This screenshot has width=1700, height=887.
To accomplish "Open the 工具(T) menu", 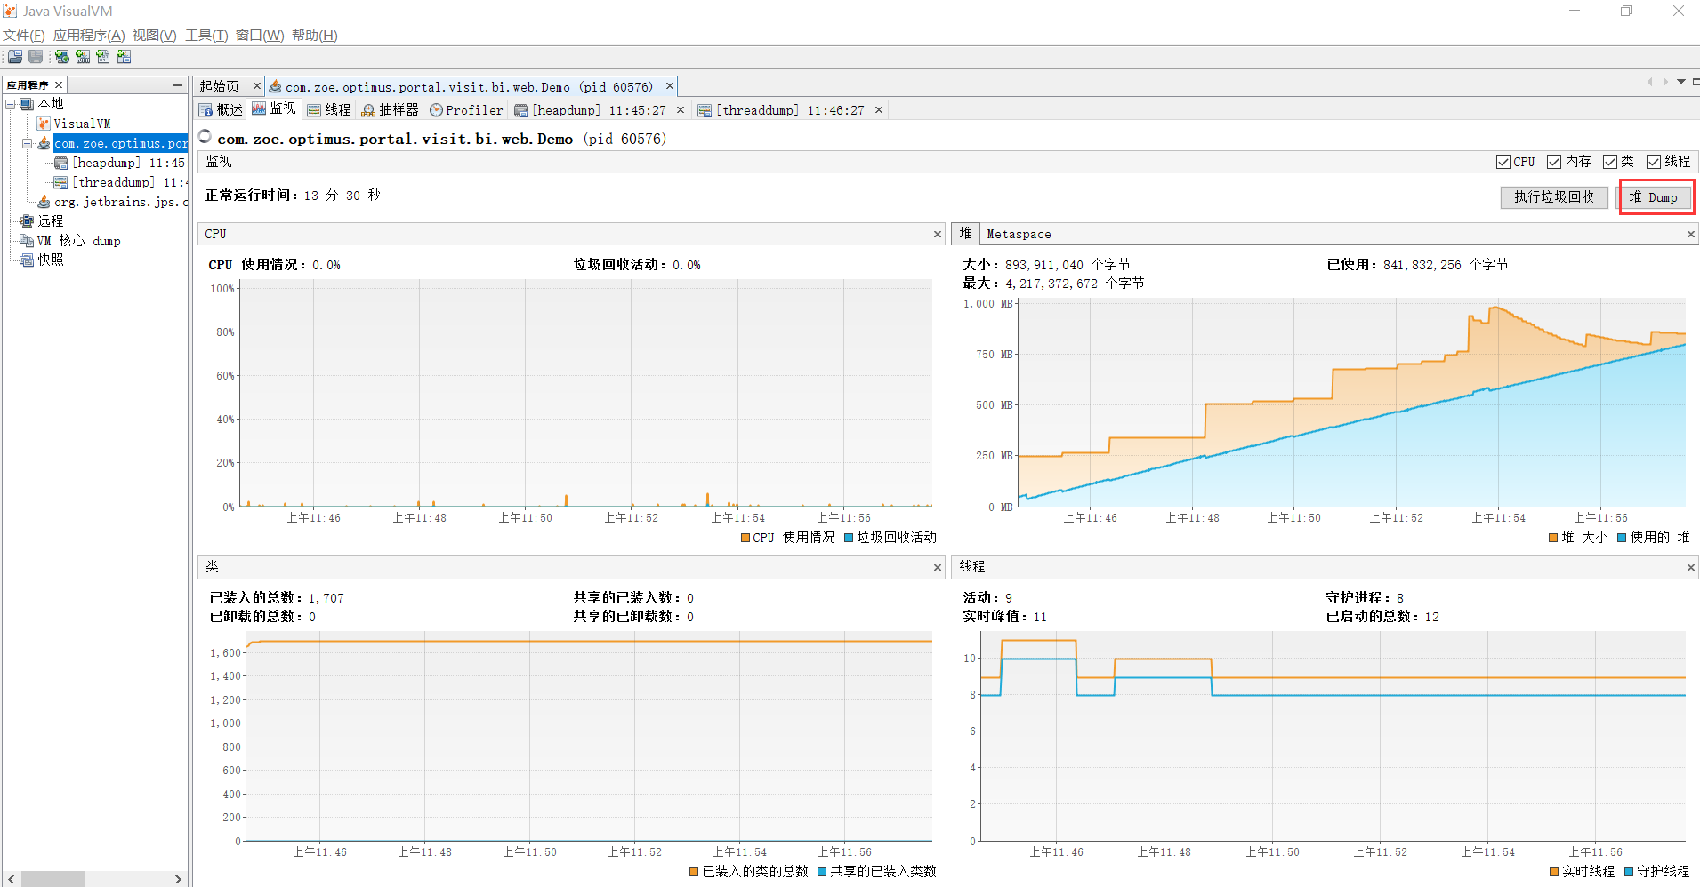I will [x=206, y=36].
